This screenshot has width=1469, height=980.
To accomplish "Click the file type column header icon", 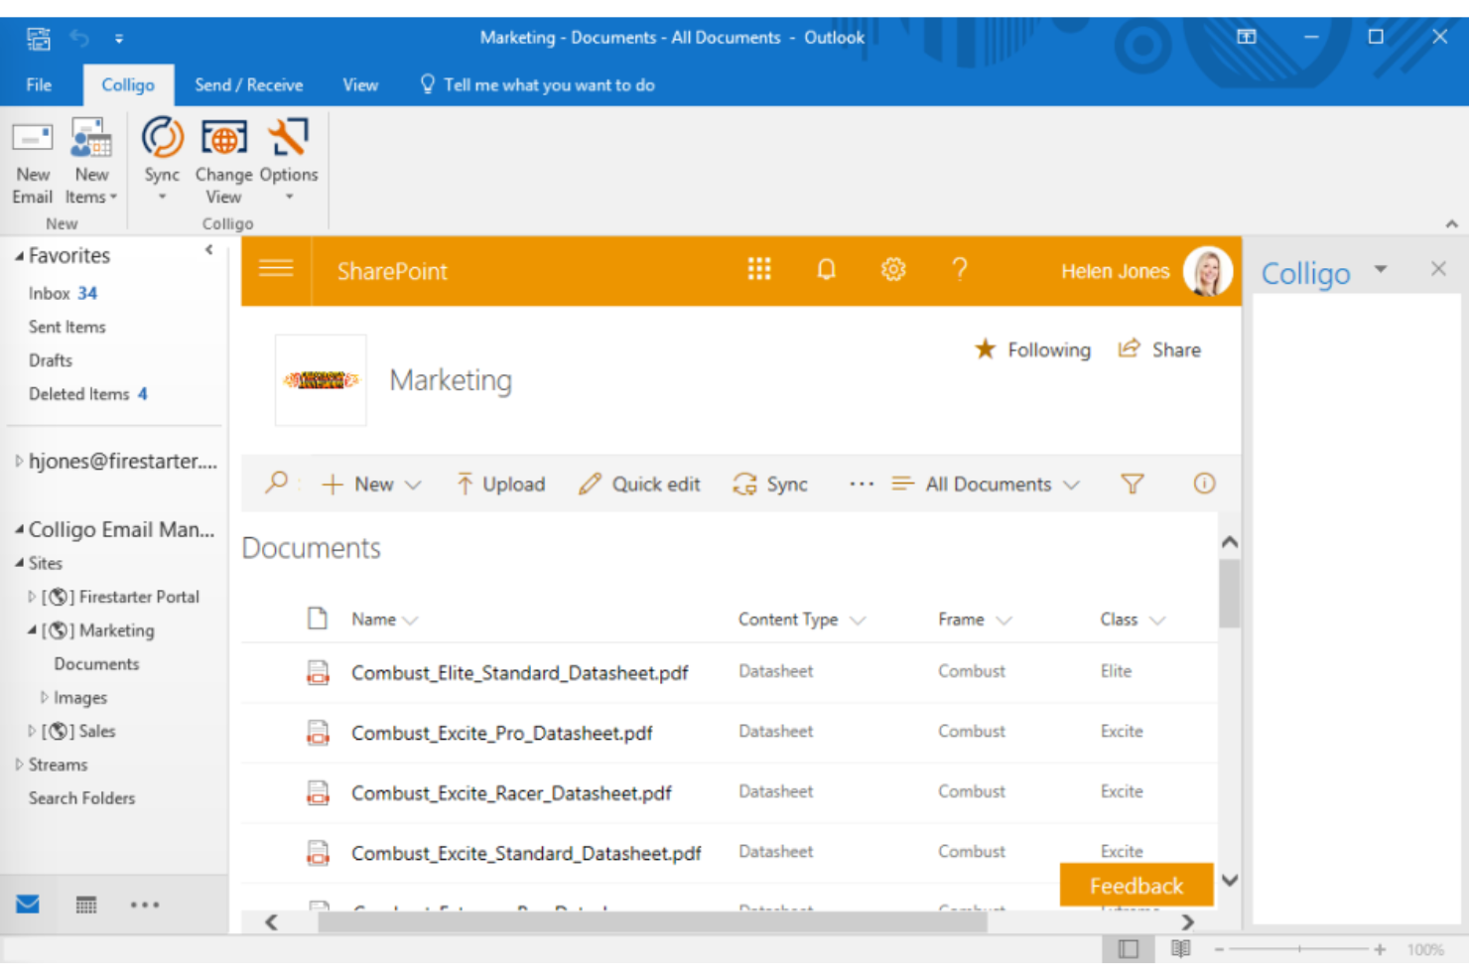I will 318,619.
